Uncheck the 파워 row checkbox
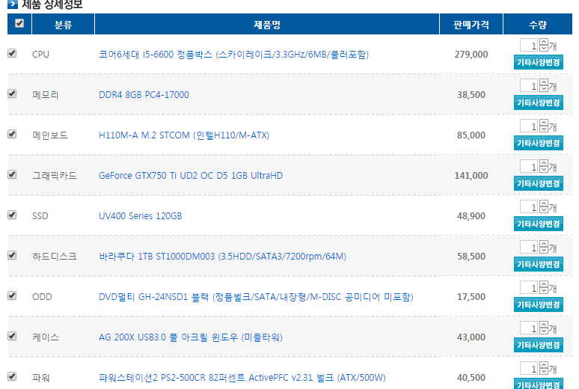579x389 pixels. click(12, 376)
